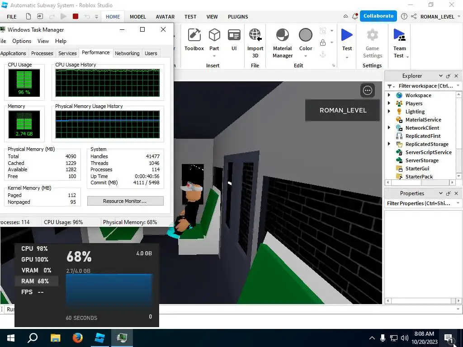Click the UI ribbon button
Screen dimensions: 463x347
point(234,40)
